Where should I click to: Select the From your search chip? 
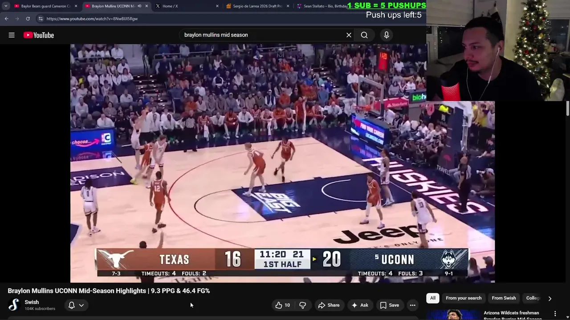click(464, 298)
